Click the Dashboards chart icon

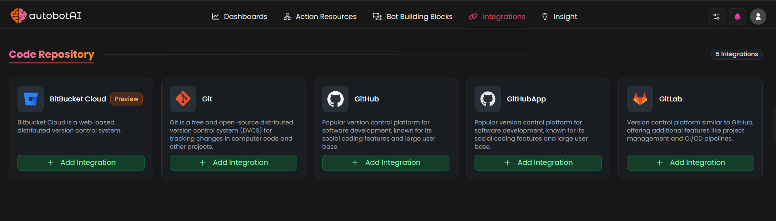(x=216, y=17)
